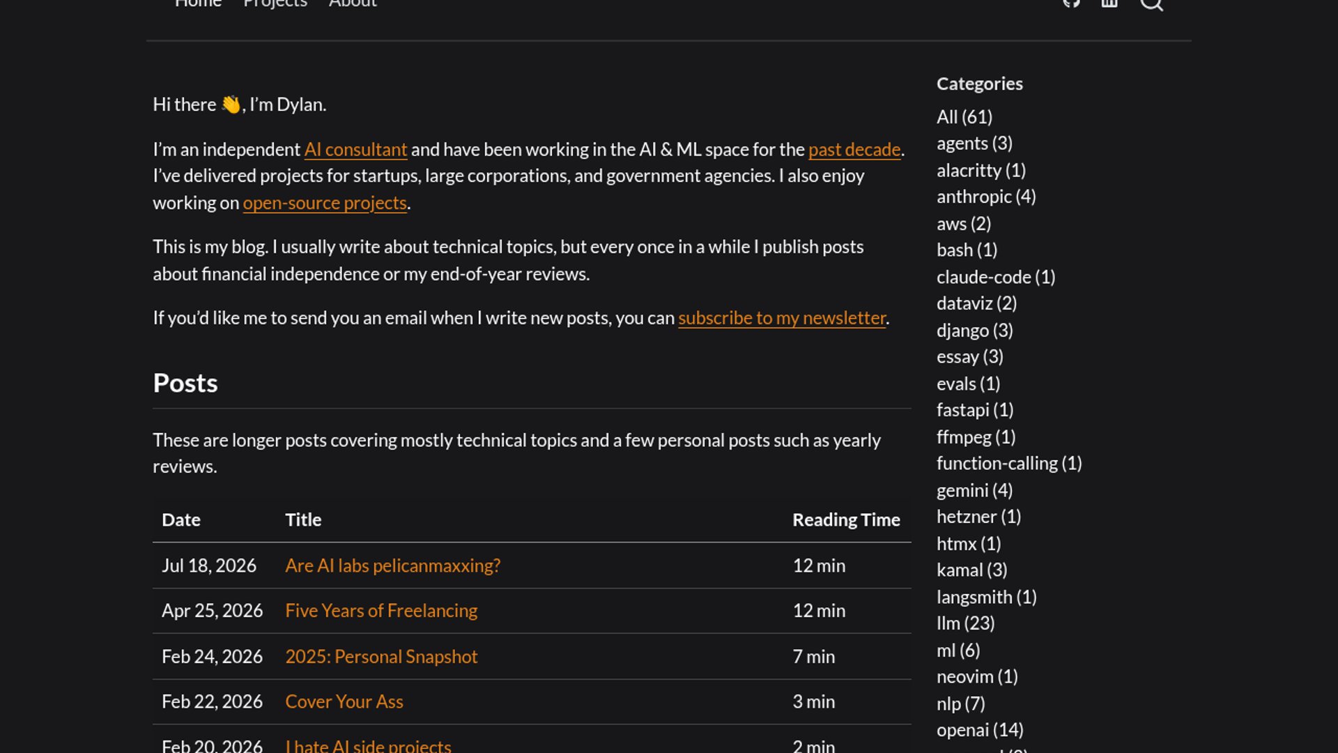Open the GitHub profile icon

pyautogui.click(x=1071, y=3)
